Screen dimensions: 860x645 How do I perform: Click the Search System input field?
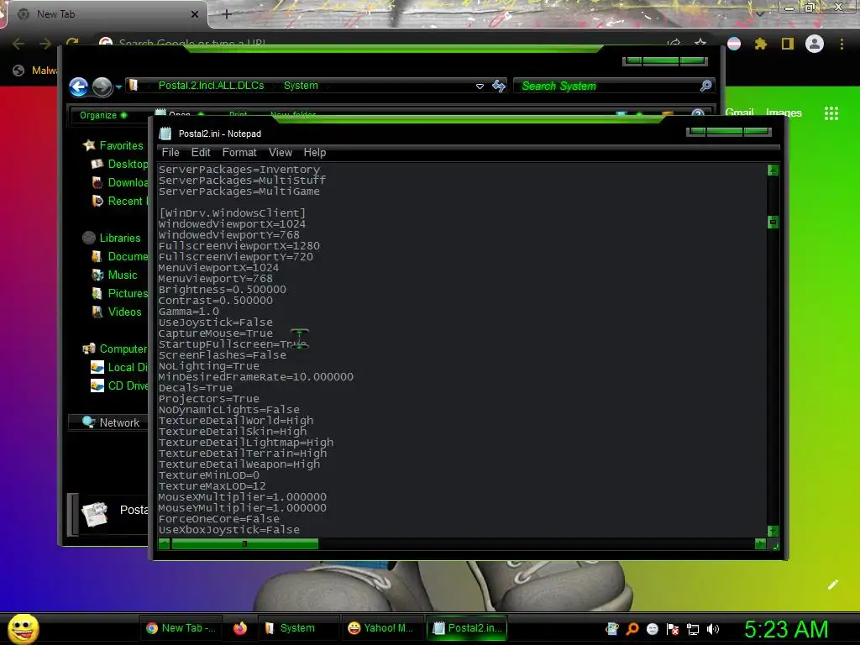(x=606, y=87)
